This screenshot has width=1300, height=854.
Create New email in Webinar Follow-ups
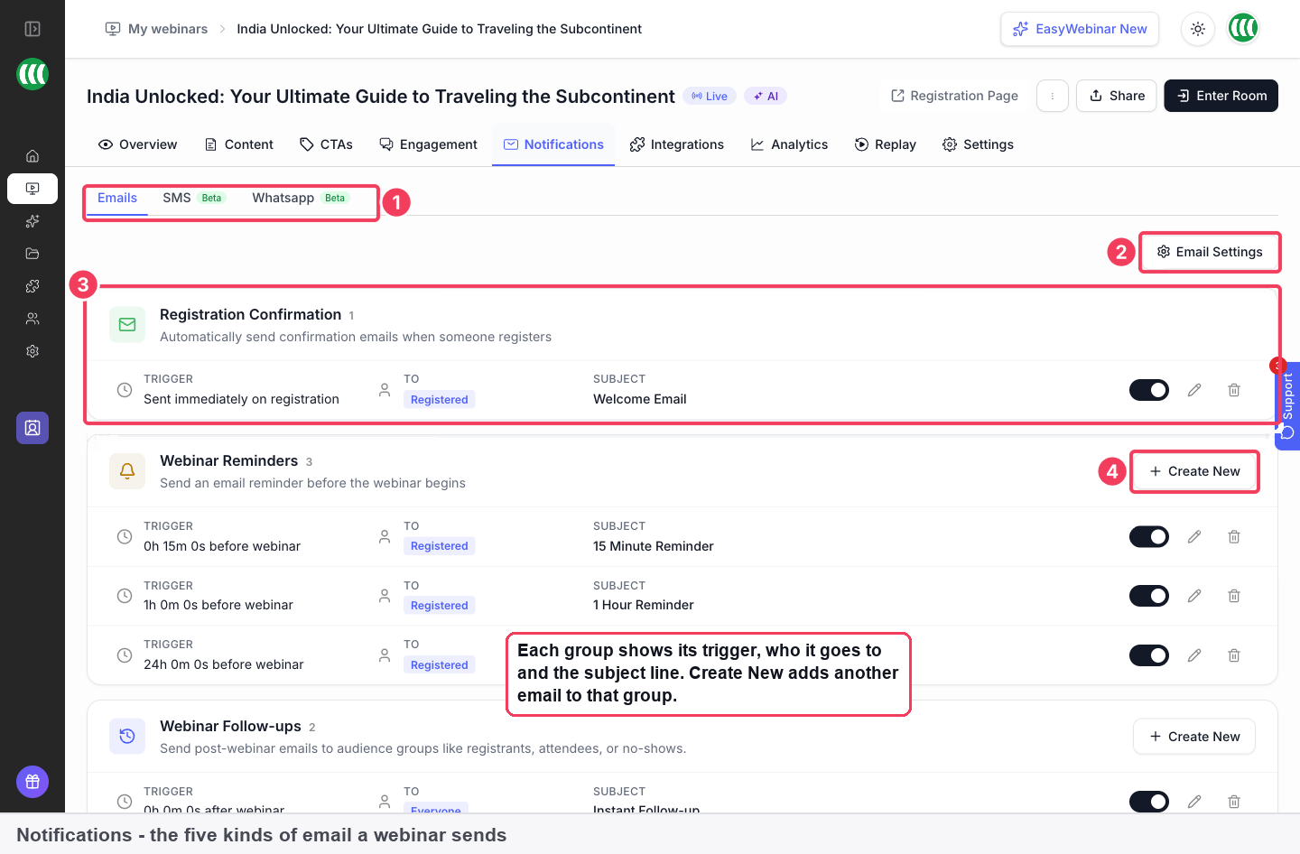(x=1194, y=737)
